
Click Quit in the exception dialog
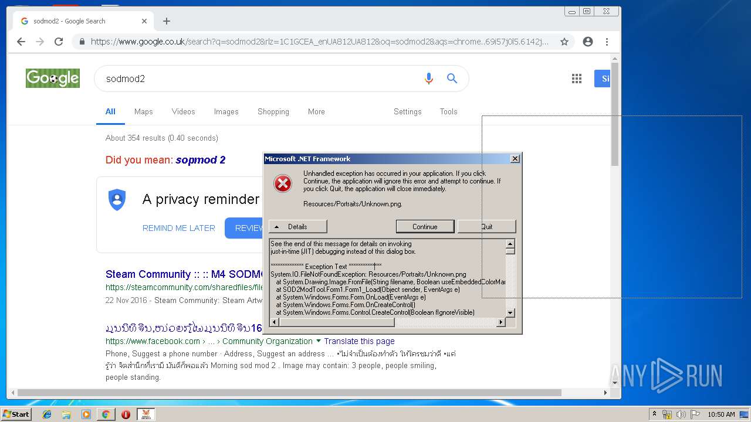click(486, 227)
